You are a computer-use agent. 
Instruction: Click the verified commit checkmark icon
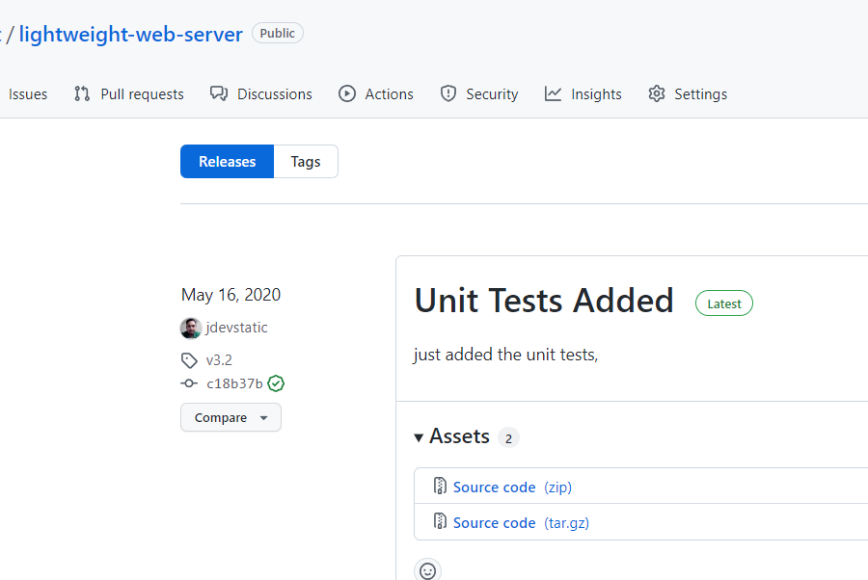276,383
